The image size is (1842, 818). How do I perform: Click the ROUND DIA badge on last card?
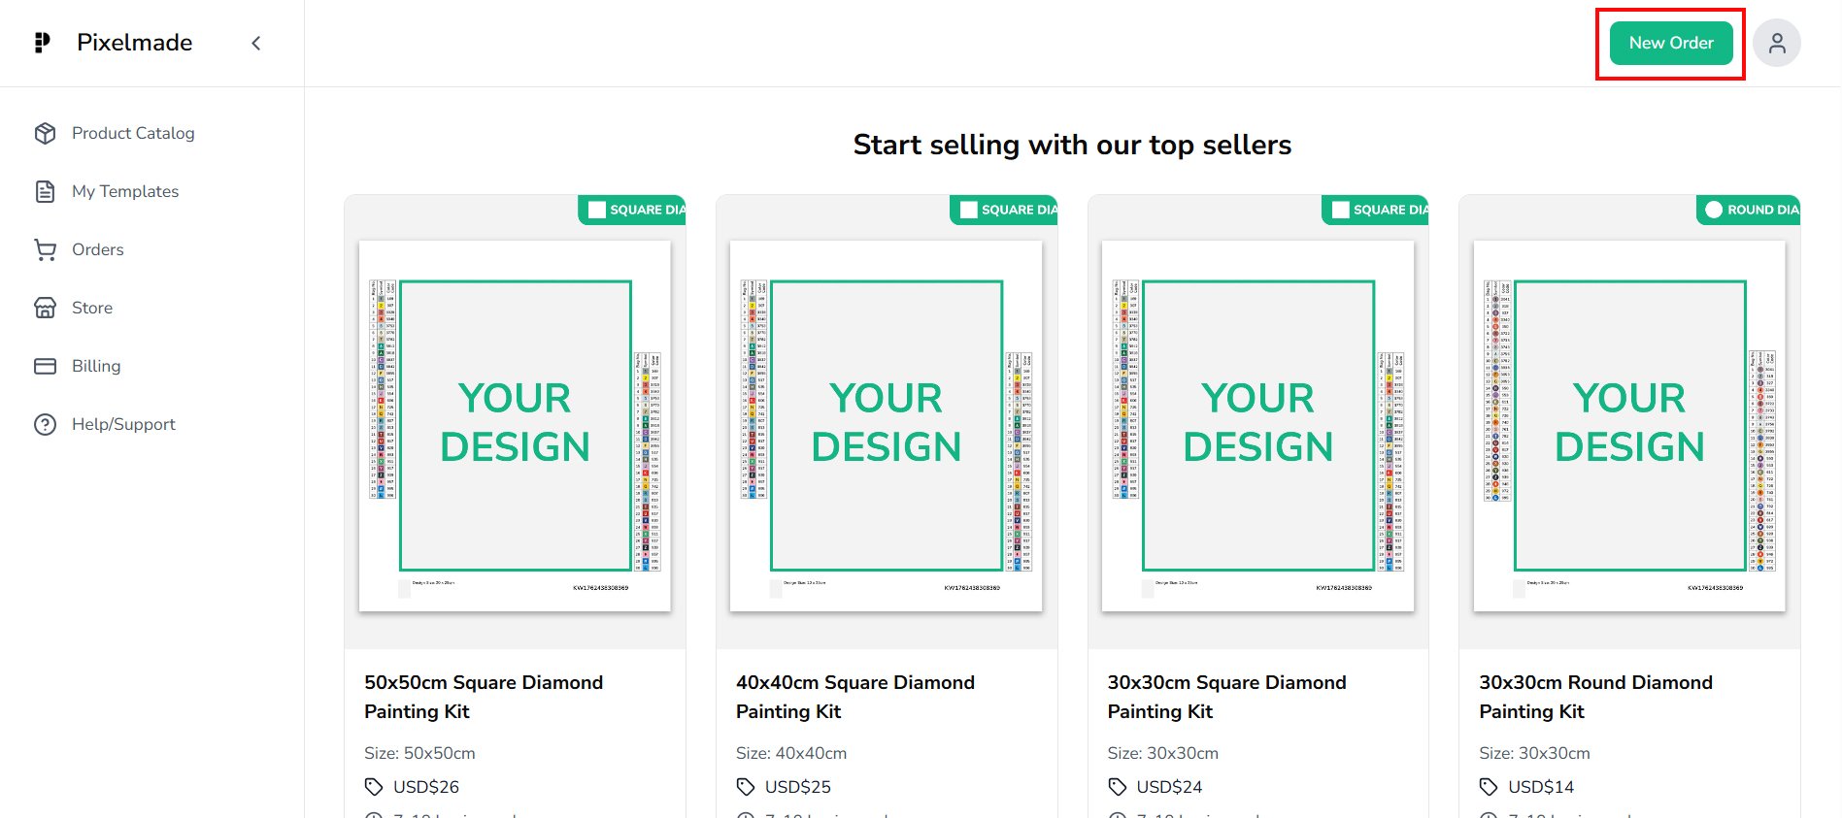tap(1750, 210)
